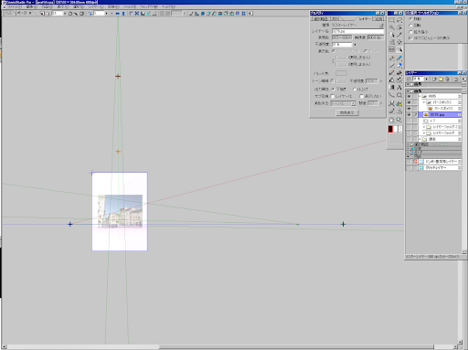Click the new layer icon in Layers panel
Screen dimensions: 468x350
click(434, 79)
